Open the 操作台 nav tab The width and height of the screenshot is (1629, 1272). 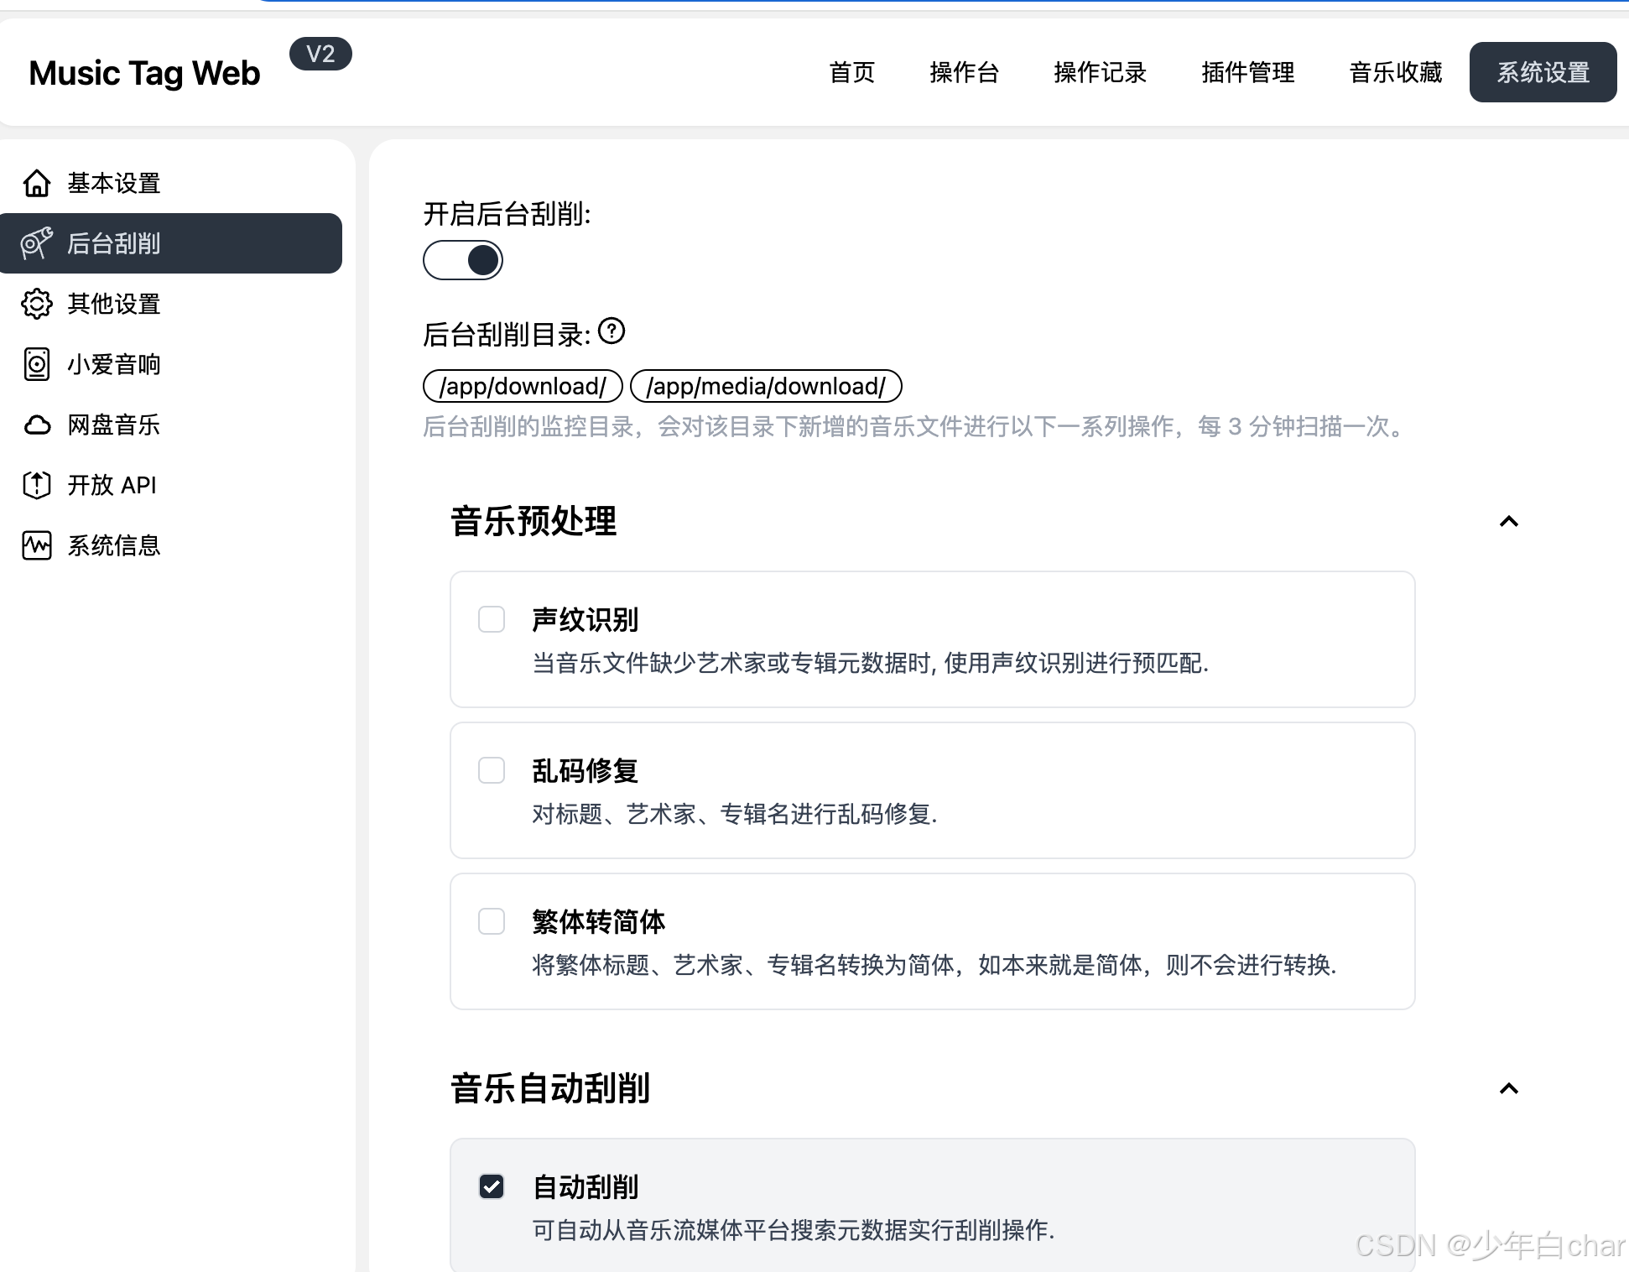(965, 72)
